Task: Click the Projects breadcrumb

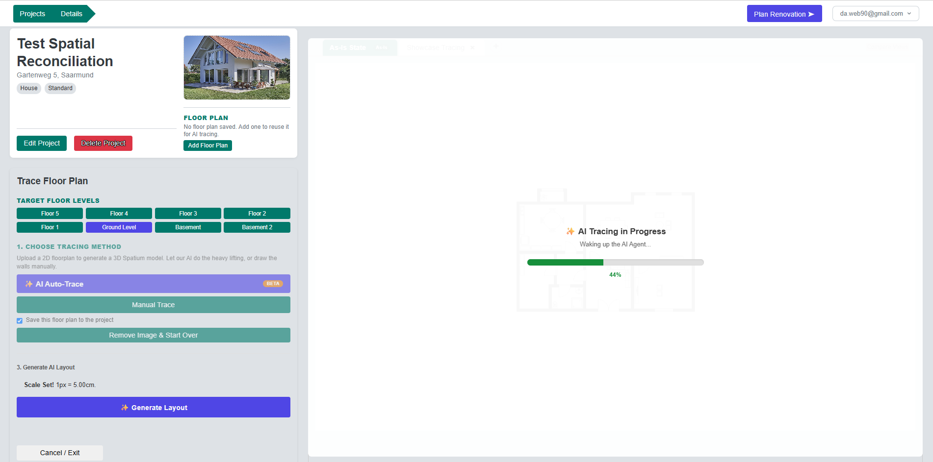Action: pyautogui.click(x=32, y=14)
